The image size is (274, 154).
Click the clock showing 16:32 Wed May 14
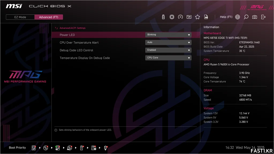(x=245, y=148)
